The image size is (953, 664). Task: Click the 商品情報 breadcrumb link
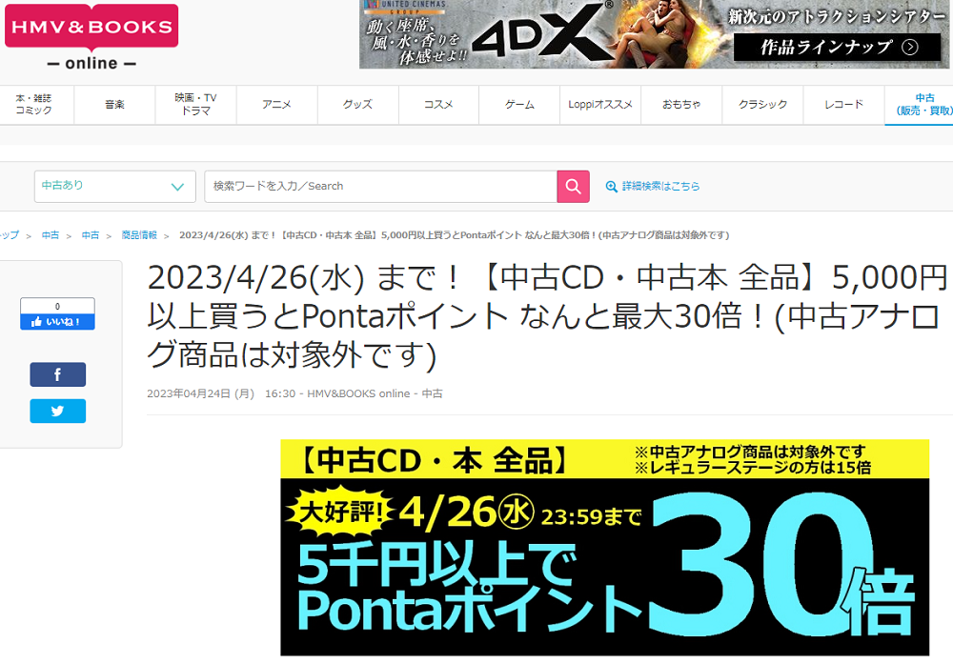click(139, 235)
